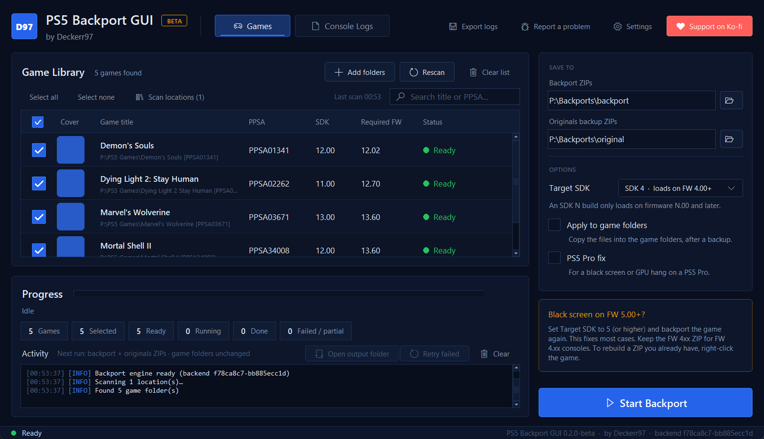Open Report a problem
The image size is (764, 439).
tap(555, 27)
